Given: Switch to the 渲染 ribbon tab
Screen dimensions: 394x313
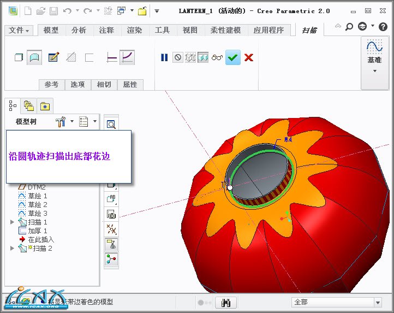Looking at the screenshot, I should [x=134, y=31].
